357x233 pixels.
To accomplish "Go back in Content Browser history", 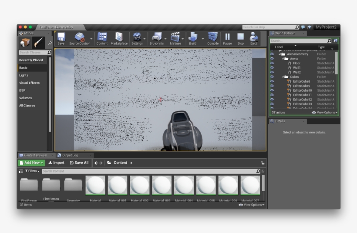I will (96, 163).
